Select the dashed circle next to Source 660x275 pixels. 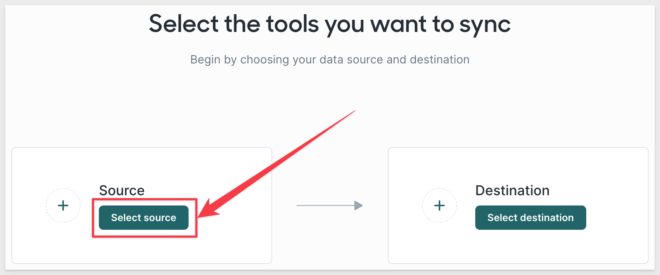pos(63,205)
